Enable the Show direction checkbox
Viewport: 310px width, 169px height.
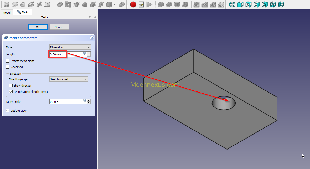point(11,85)
